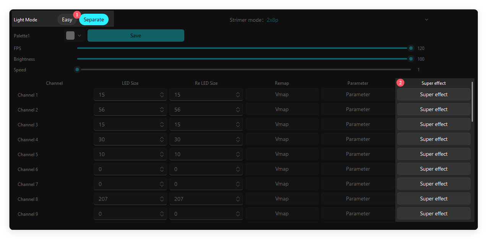The width and height of the screenshot is (487, 239).
Task: Click the Channel 6 Vmap button
Action: point(282,169)
